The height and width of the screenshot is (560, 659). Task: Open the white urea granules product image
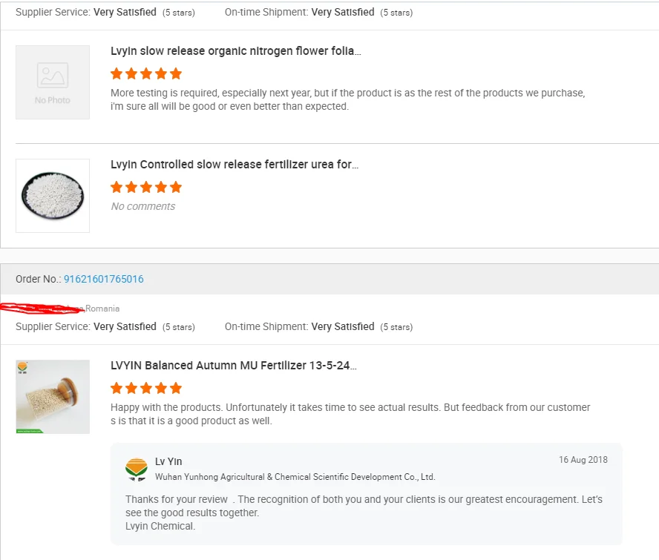[x=53, y=196]
